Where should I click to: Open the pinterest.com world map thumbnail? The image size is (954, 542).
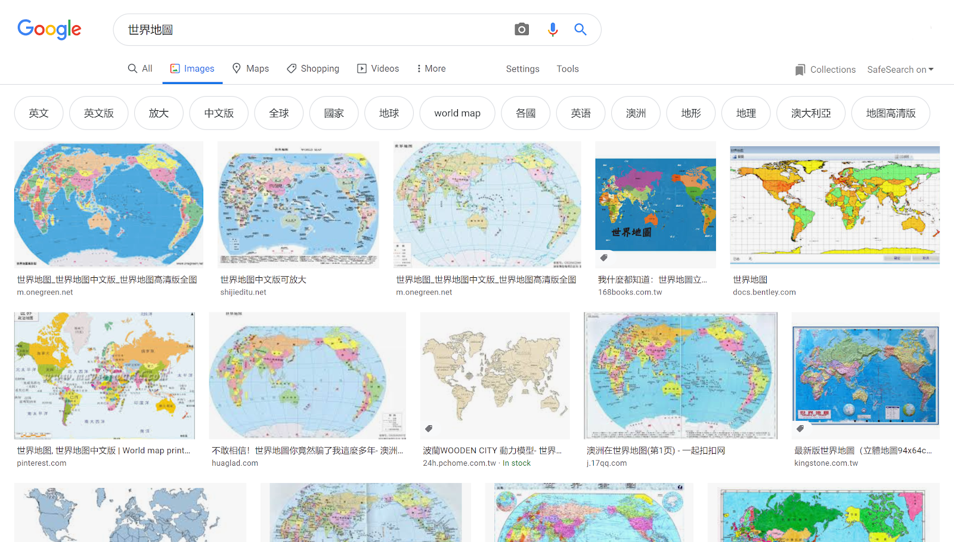[x=104, y=376]
